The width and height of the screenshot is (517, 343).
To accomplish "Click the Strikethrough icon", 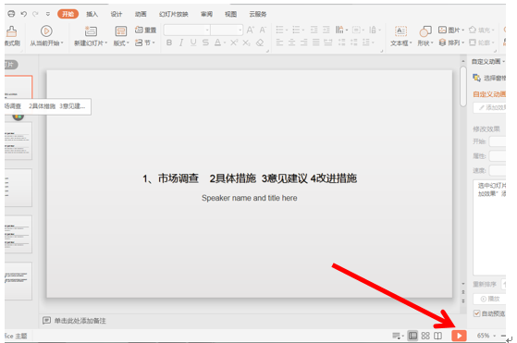I will 205,43.
